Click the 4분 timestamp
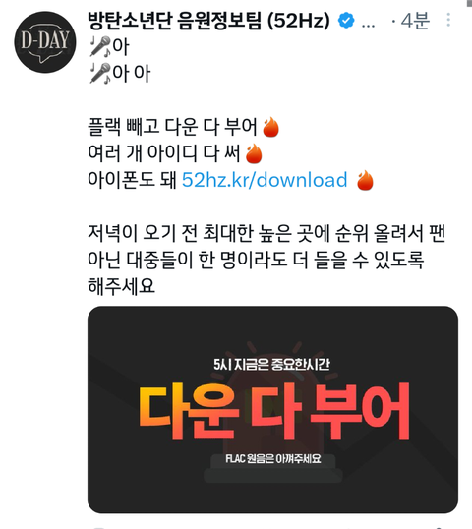The width and height of the screenshot is (472, 529). pos(415,21)
